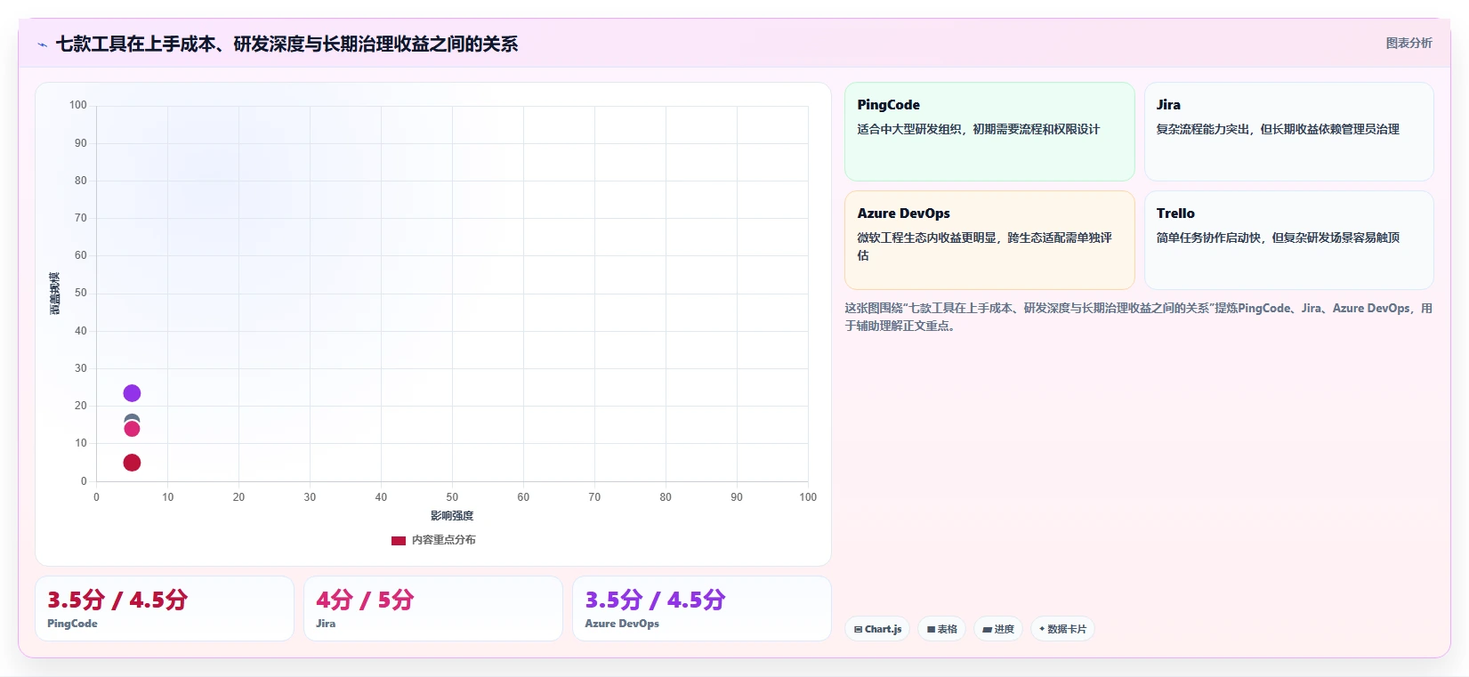The image size is (1469, 677).
Task: Click the x-axis tick label 50
Action: tap(452, 497)
